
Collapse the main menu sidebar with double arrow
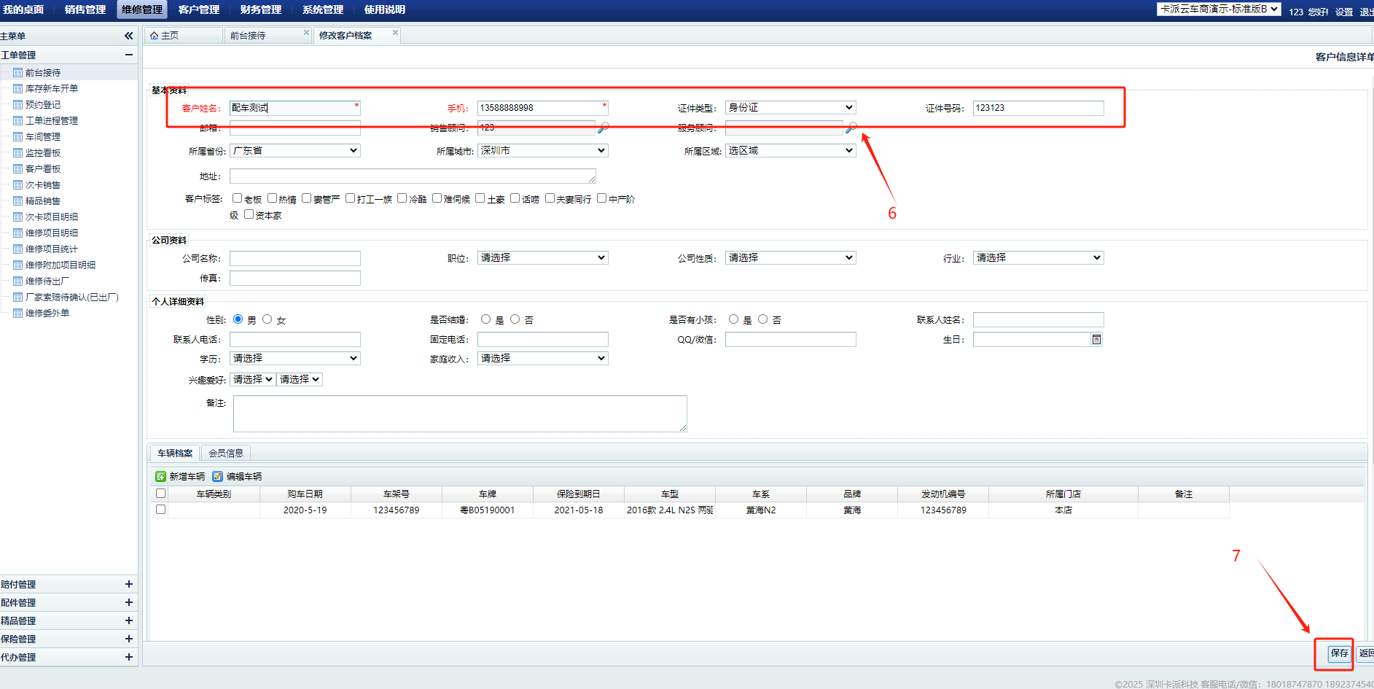(128, 36)
